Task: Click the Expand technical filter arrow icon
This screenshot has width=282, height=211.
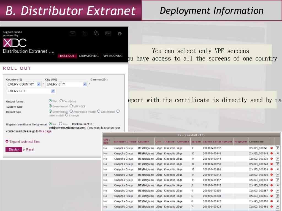Action: point(7,141)
